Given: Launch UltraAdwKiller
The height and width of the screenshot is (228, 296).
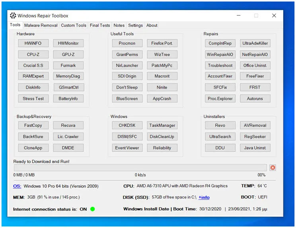Looking at the screenshot, I should pos(255,43).
